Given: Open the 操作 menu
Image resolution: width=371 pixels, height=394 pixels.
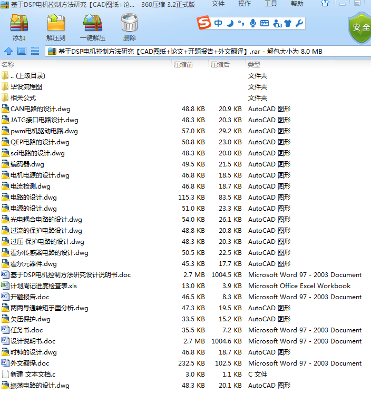Looking at the screenshot, I should pyautogui.click(x=245, y=4).
